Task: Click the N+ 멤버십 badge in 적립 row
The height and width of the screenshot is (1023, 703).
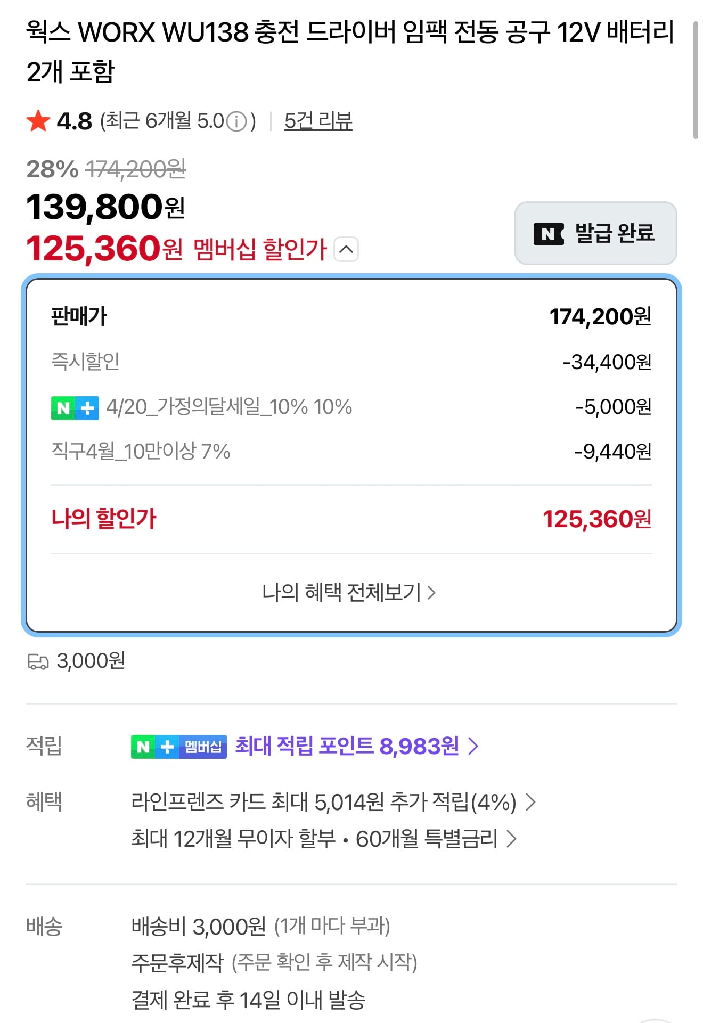Action: point(178,746)
